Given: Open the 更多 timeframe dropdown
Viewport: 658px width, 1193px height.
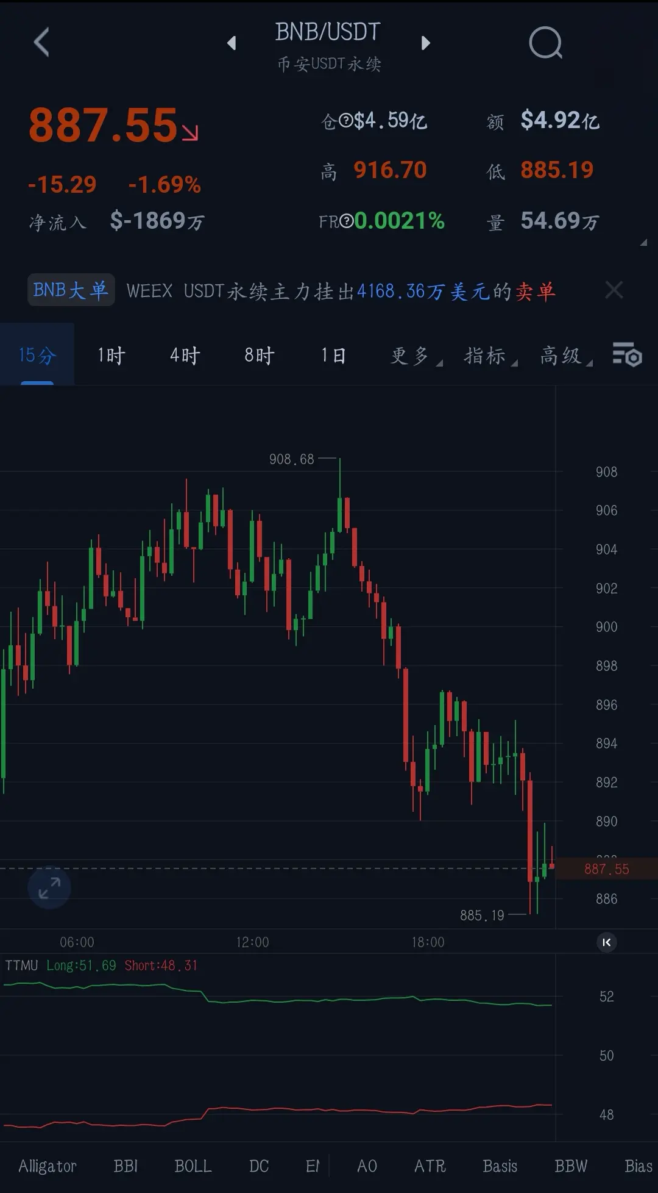Looking at the screenshot, I should (416, 355).
